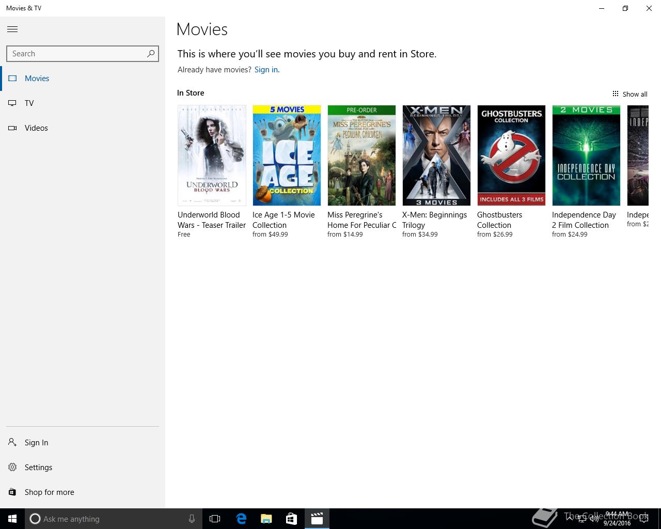Click Cortana Ask me anything box
Screen dimensions: 661x529
point(113,519)
